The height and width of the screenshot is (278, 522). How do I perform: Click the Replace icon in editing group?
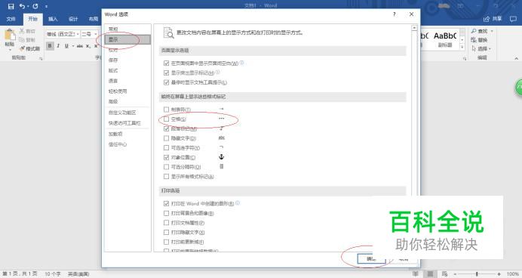coord(474,40)
